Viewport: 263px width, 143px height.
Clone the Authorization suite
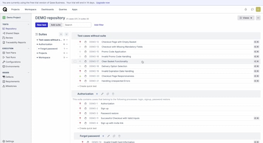click(108, 94)
